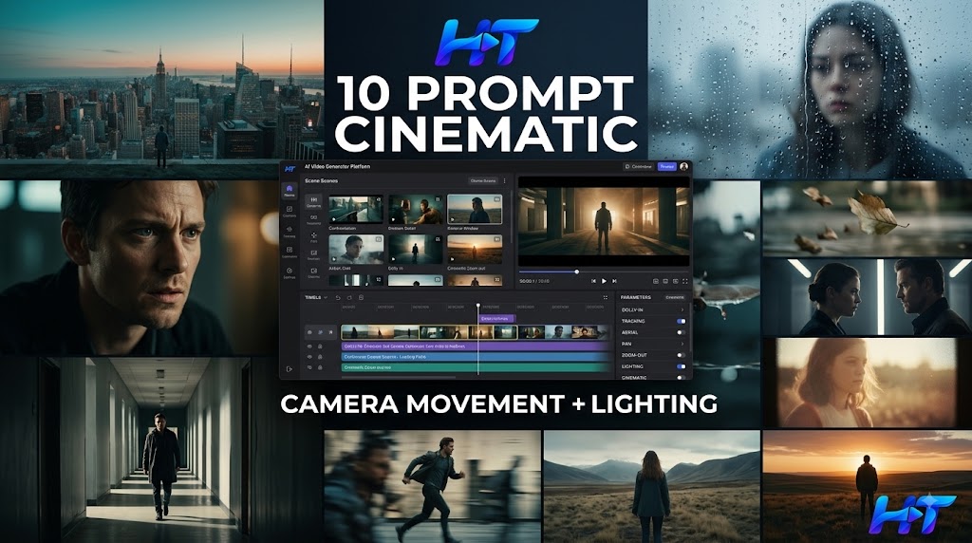Viewport: 972px width, 543px height.
Task: Open the Cinematic Zoom out scene thumbnail
Action: [475, 250]
